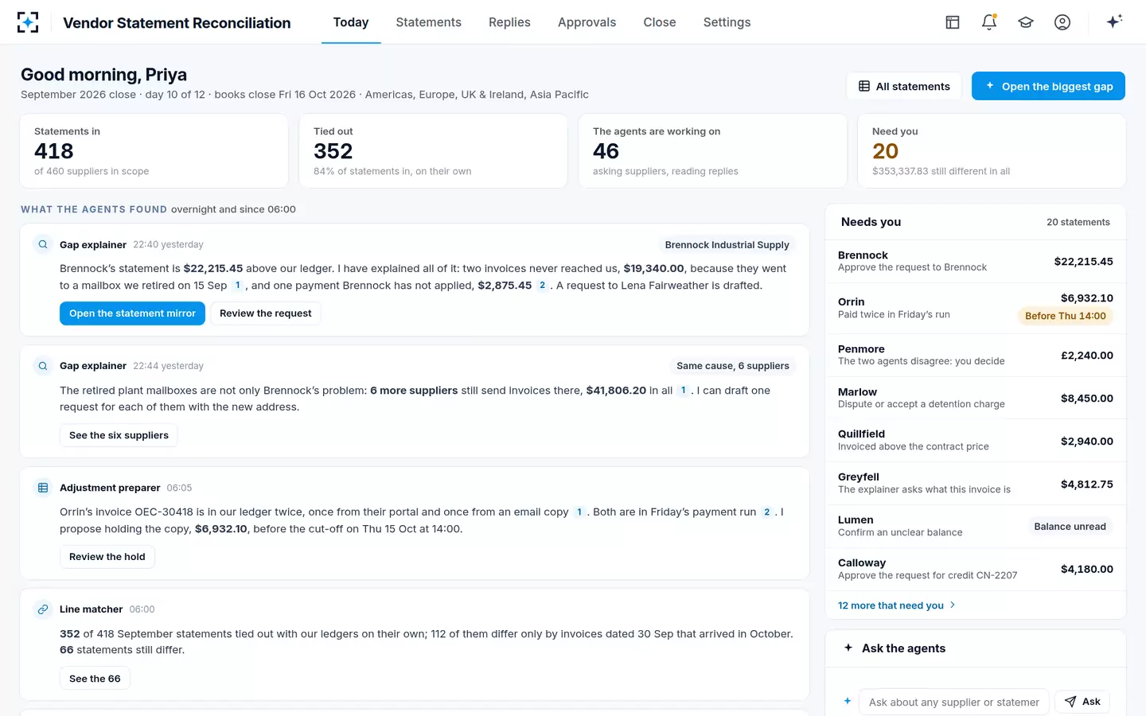Click the All statements button

904,86
